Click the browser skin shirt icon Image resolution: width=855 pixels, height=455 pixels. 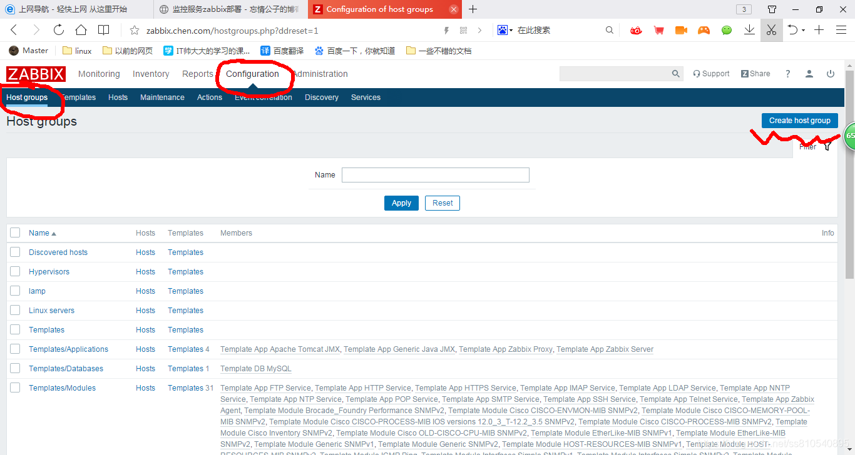coord(772,9)
